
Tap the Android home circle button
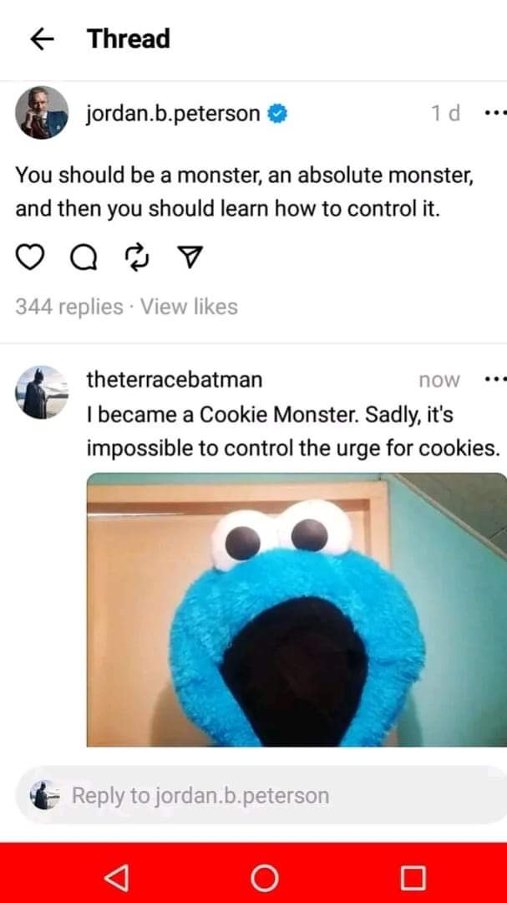(x=265, y=878)
